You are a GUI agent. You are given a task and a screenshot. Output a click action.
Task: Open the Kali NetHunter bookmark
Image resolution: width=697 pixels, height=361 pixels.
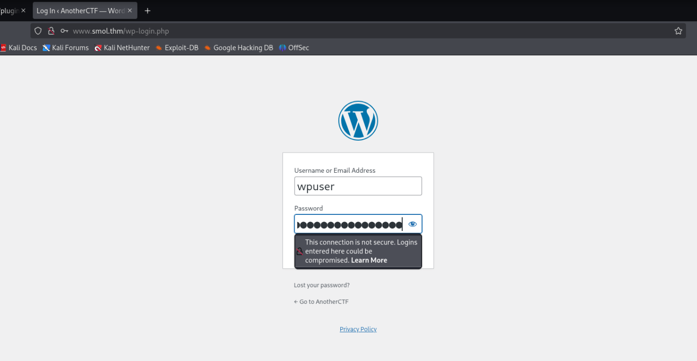(x=122, y=48)
